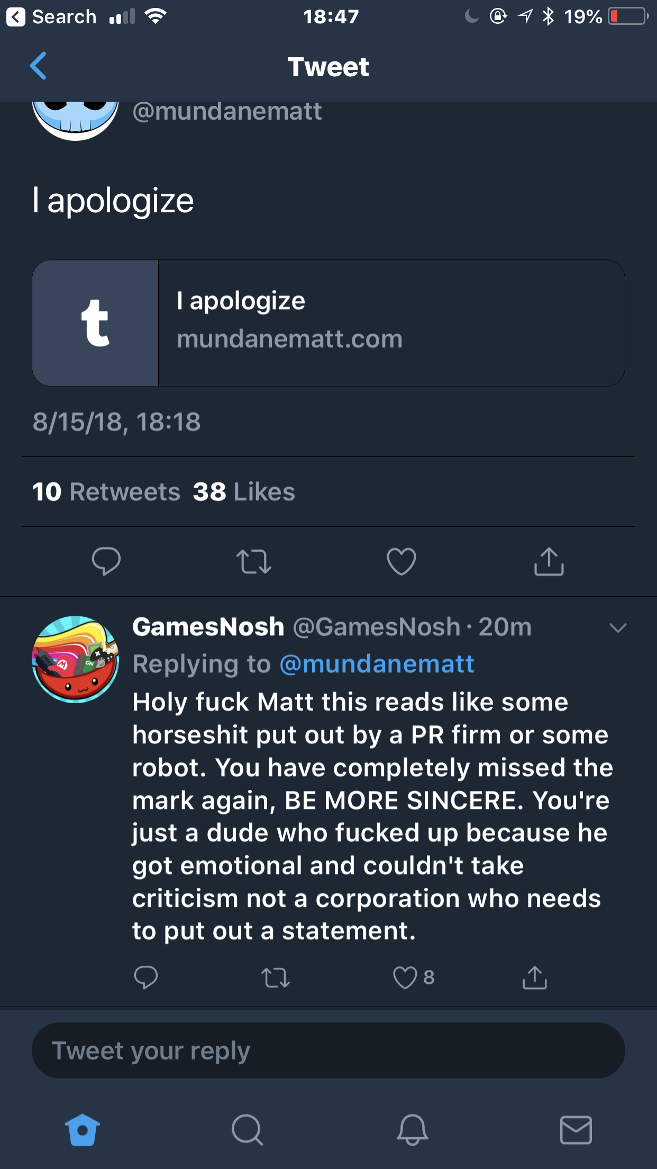
Task: Like GamesNosh's reply
Action: pyautogui.click(x=405, y=977)
